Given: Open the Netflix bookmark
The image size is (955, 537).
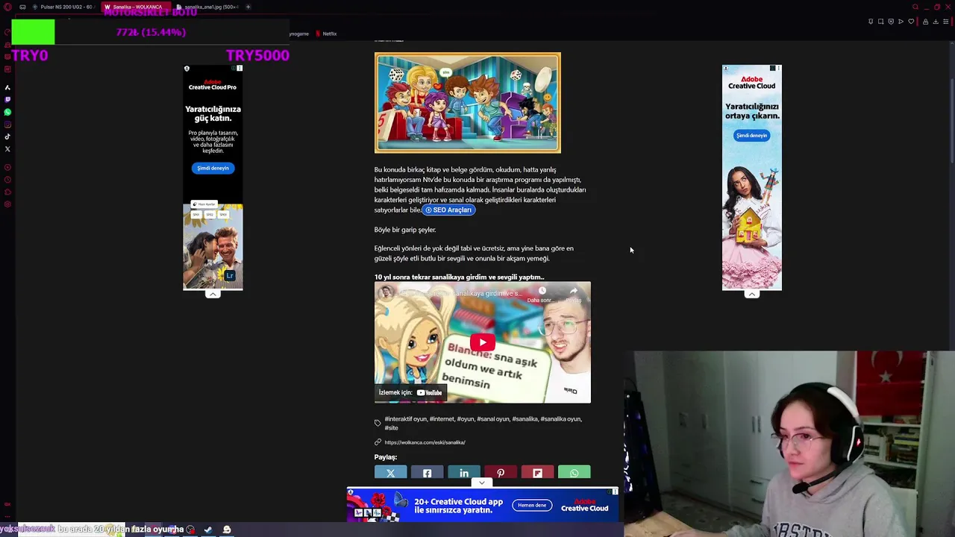Looking at the screenshot, I should tap(326, 34).
